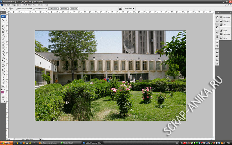Image resolution: width=232 pixels, height=145 pixels.
Task: Click the Actual Pixels button
Action: tap(53, 9)
